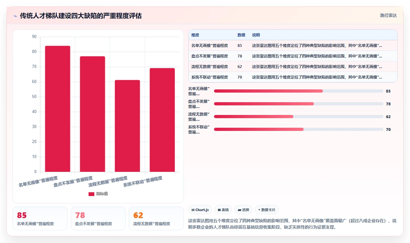Click the summary paragraph below the chips
Viewport: 410px width, 243px height.
[x=293, y=224]
